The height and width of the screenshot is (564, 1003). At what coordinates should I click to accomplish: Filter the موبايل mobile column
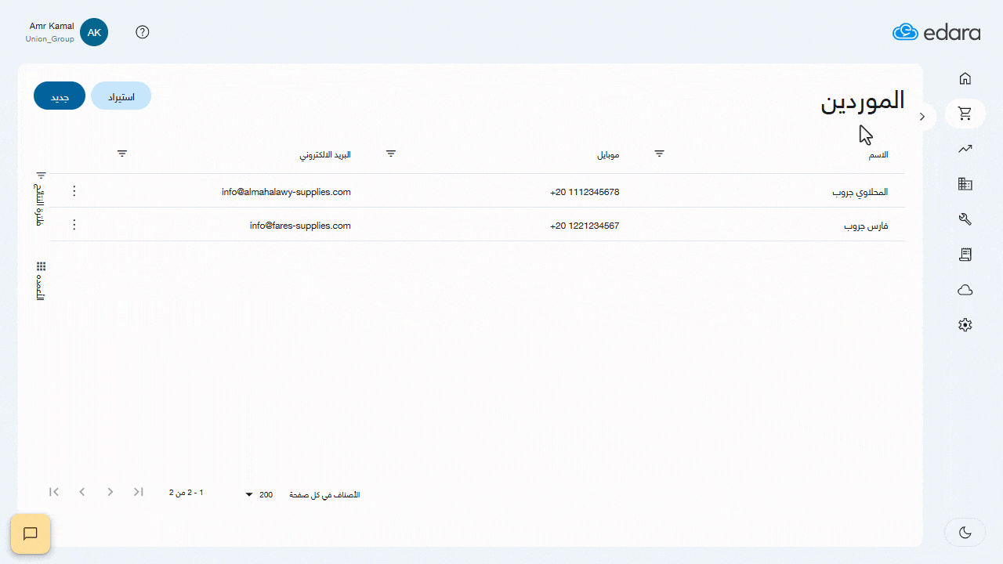coord(391,154)
